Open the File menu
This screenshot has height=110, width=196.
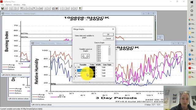tap(2, 5)
